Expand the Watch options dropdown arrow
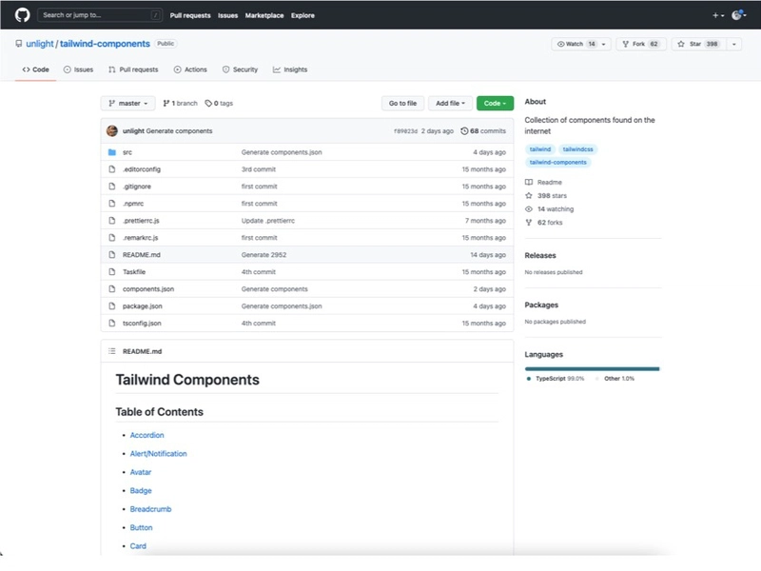Viewport: 761px width, 571px height. pos(604,44)
